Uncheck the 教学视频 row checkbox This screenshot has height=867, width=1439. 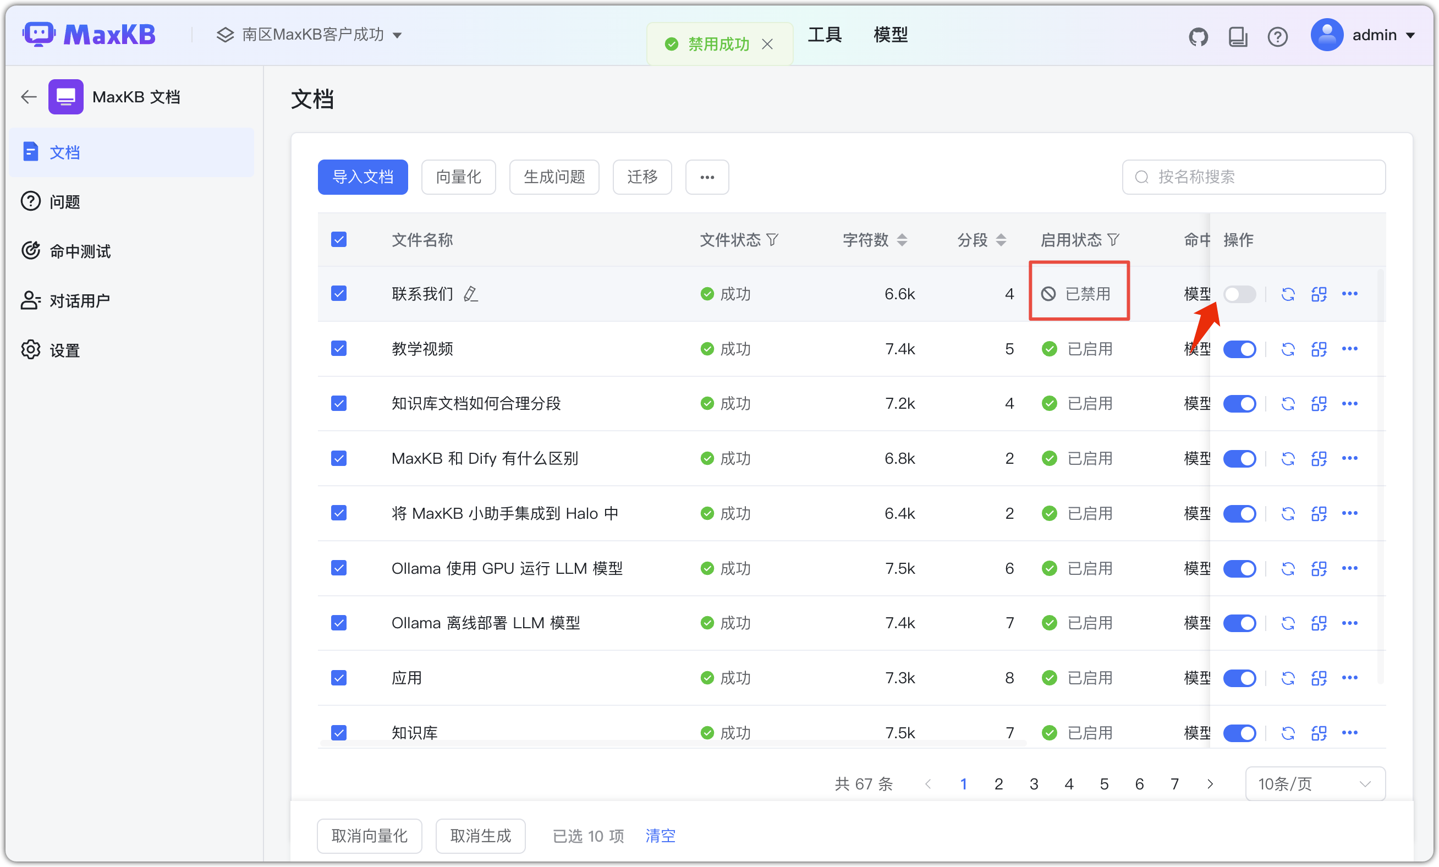pos(339,349)
